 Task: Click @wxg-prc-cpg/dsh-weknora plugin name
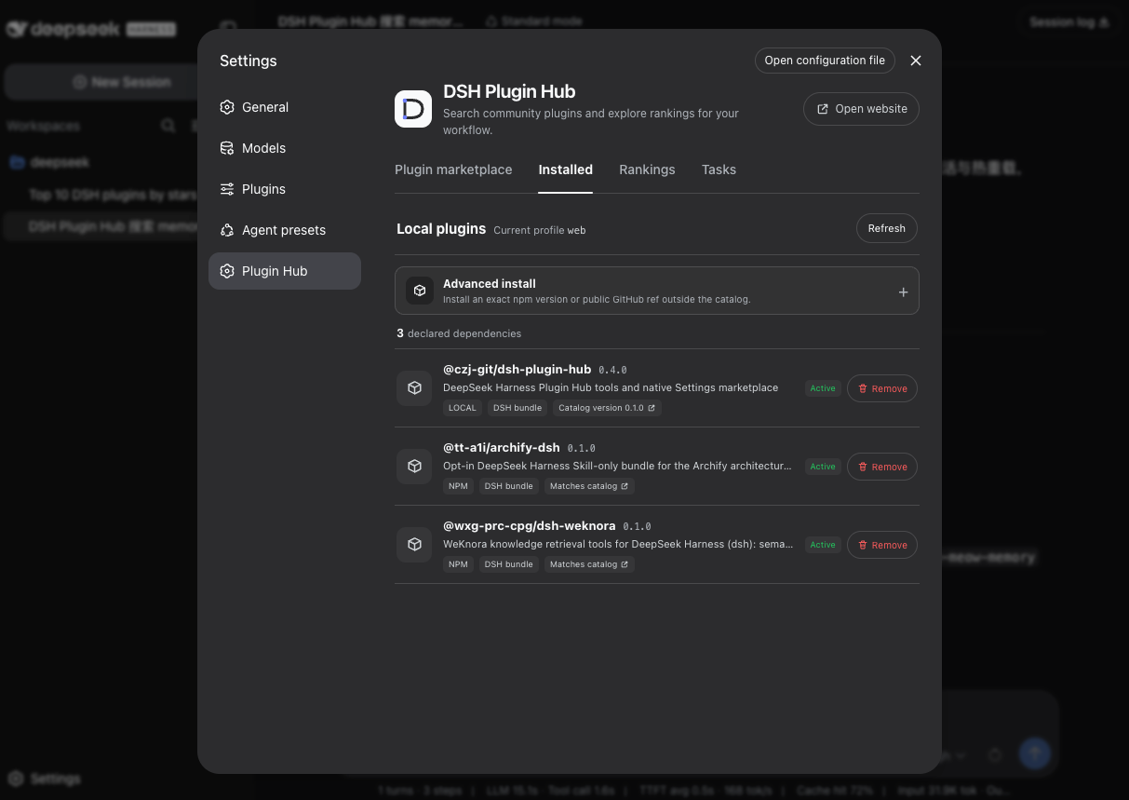click(x=530, y=525)
